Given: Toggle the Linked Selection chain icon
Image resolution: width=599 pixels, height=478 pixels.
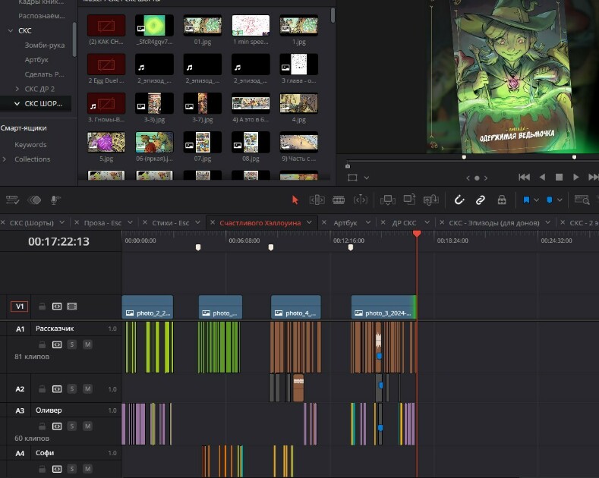Looking at the screenshot, I should [481, 200].
